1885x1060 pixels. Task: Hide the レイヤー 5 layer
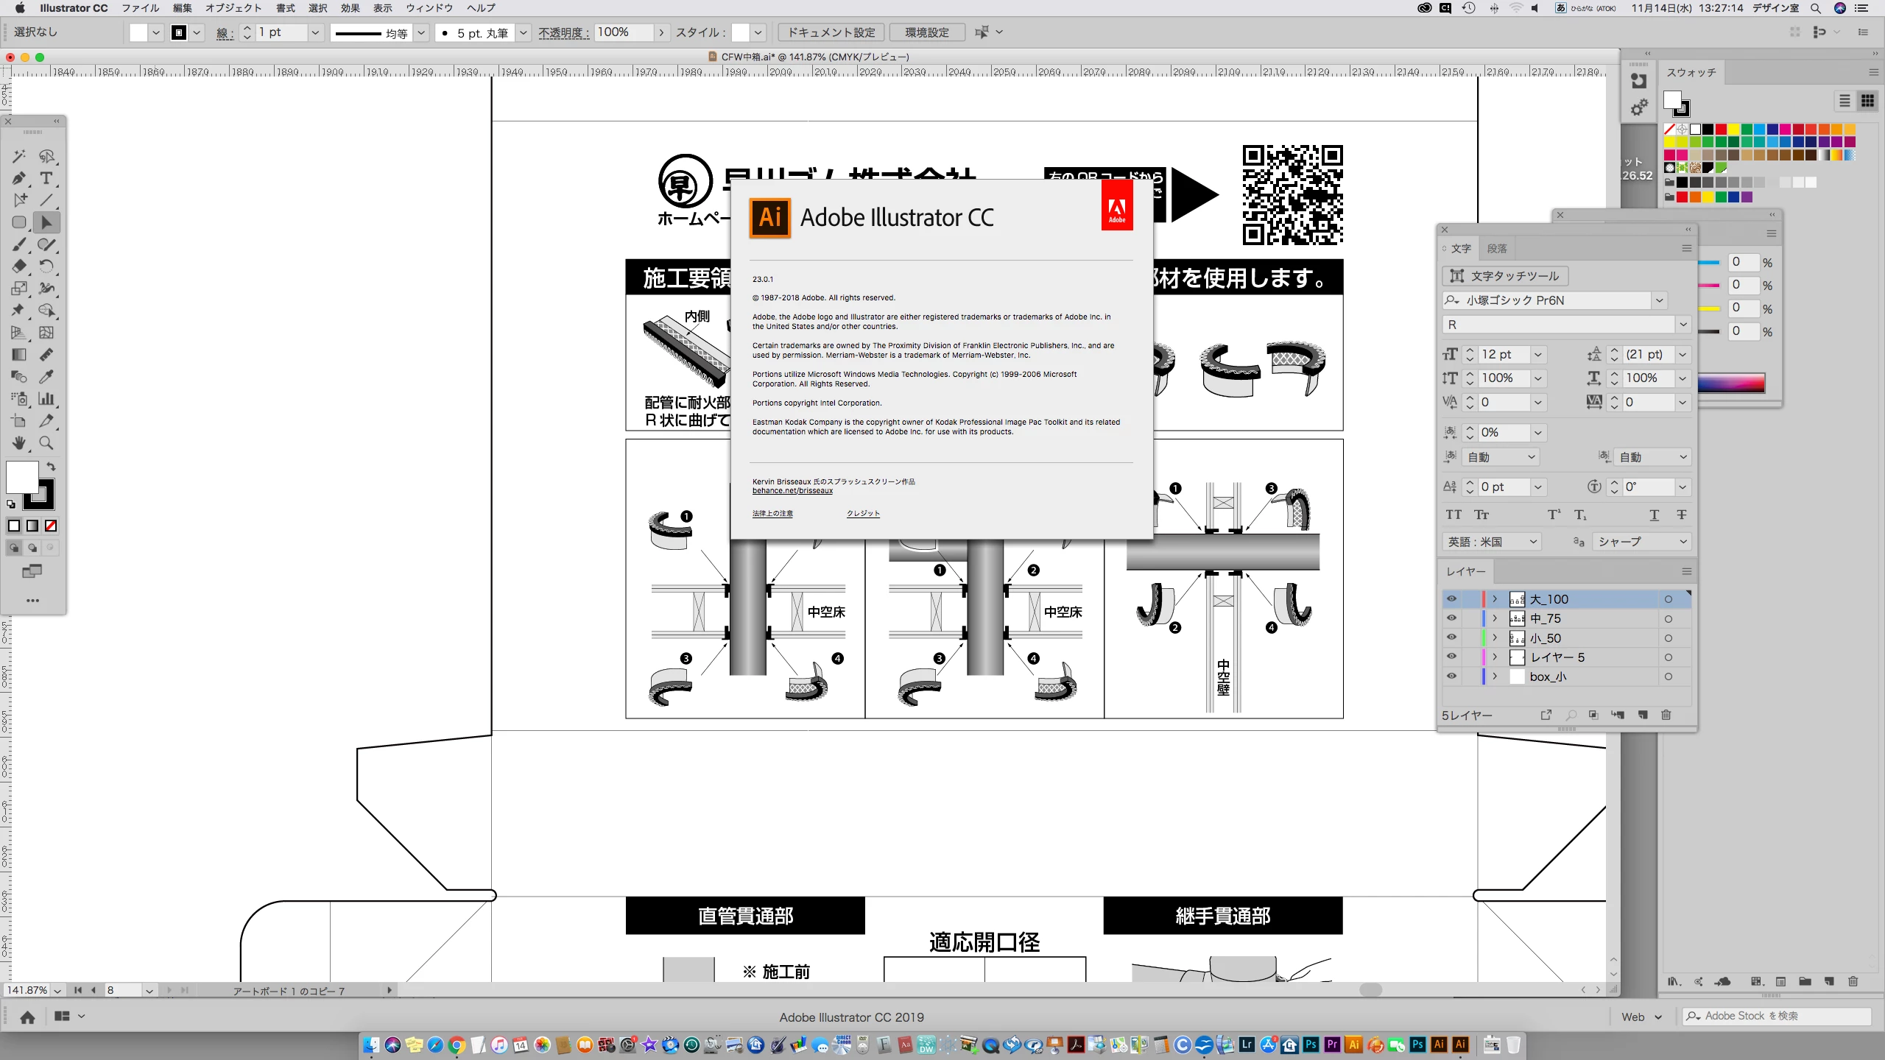(1451, 657)
